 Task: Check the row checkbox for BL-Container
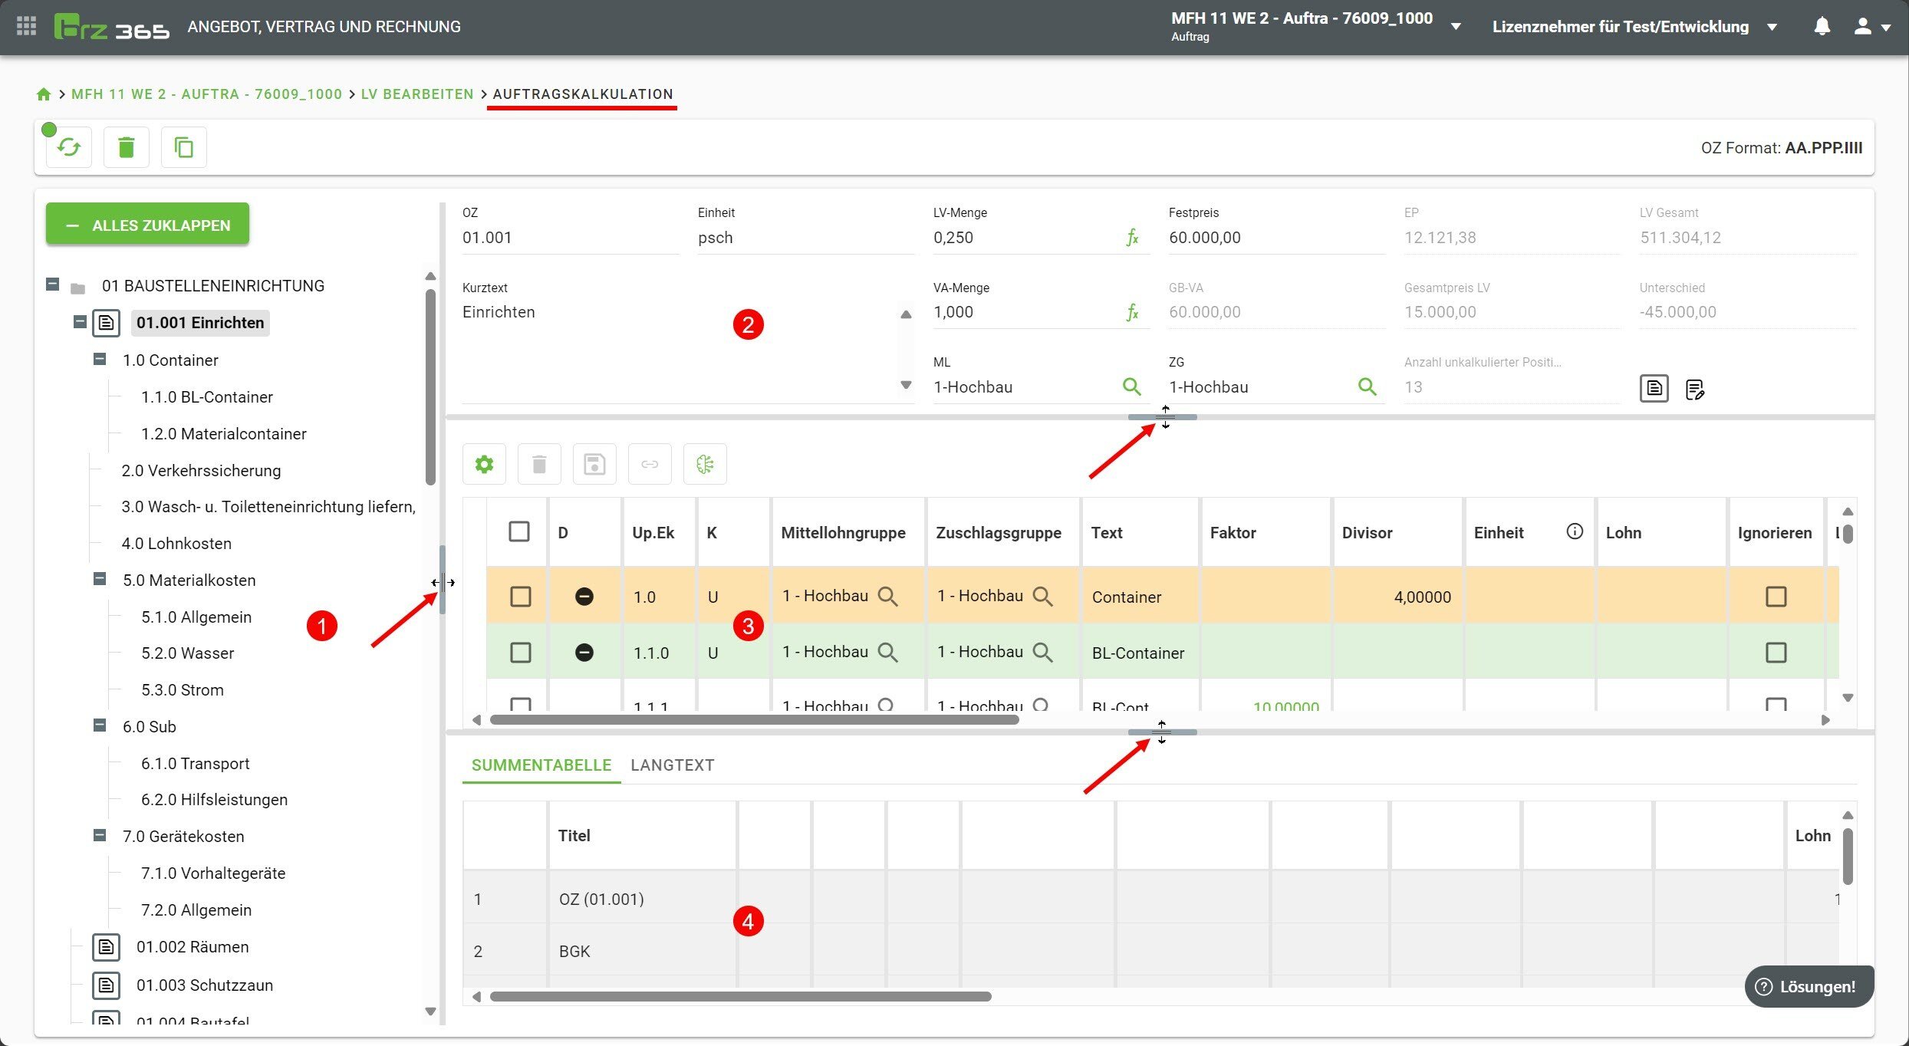[520, 653]
